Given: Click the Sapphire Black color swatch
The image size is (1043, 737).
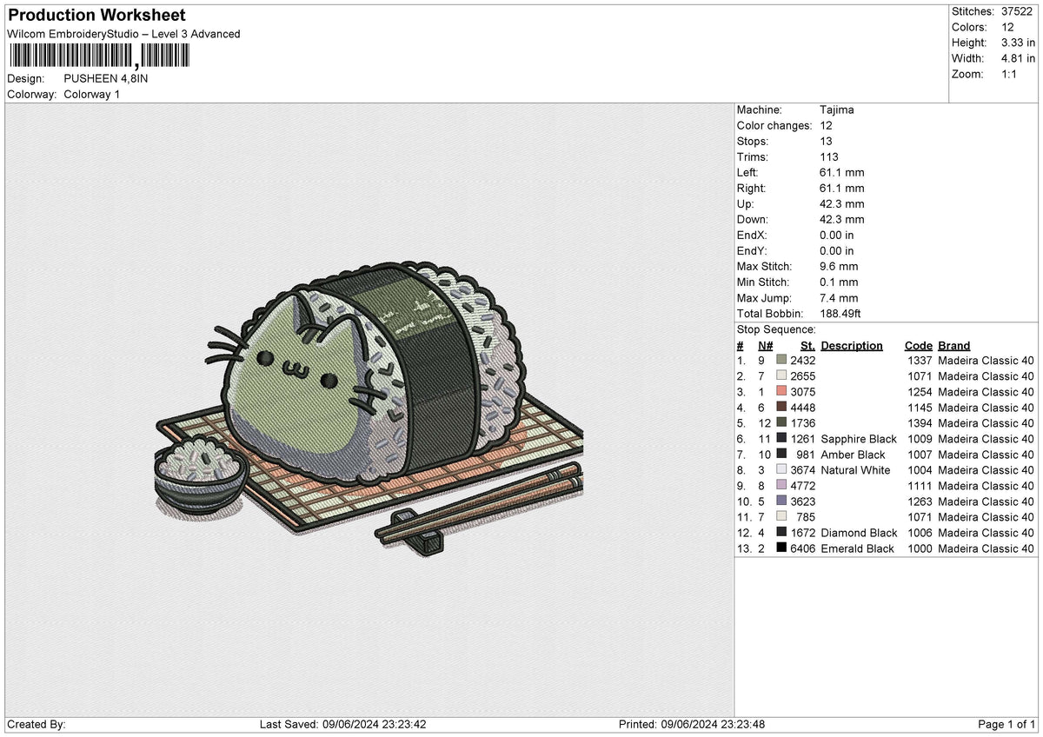Looking at the screenshot, I should (x=781, y=439).
